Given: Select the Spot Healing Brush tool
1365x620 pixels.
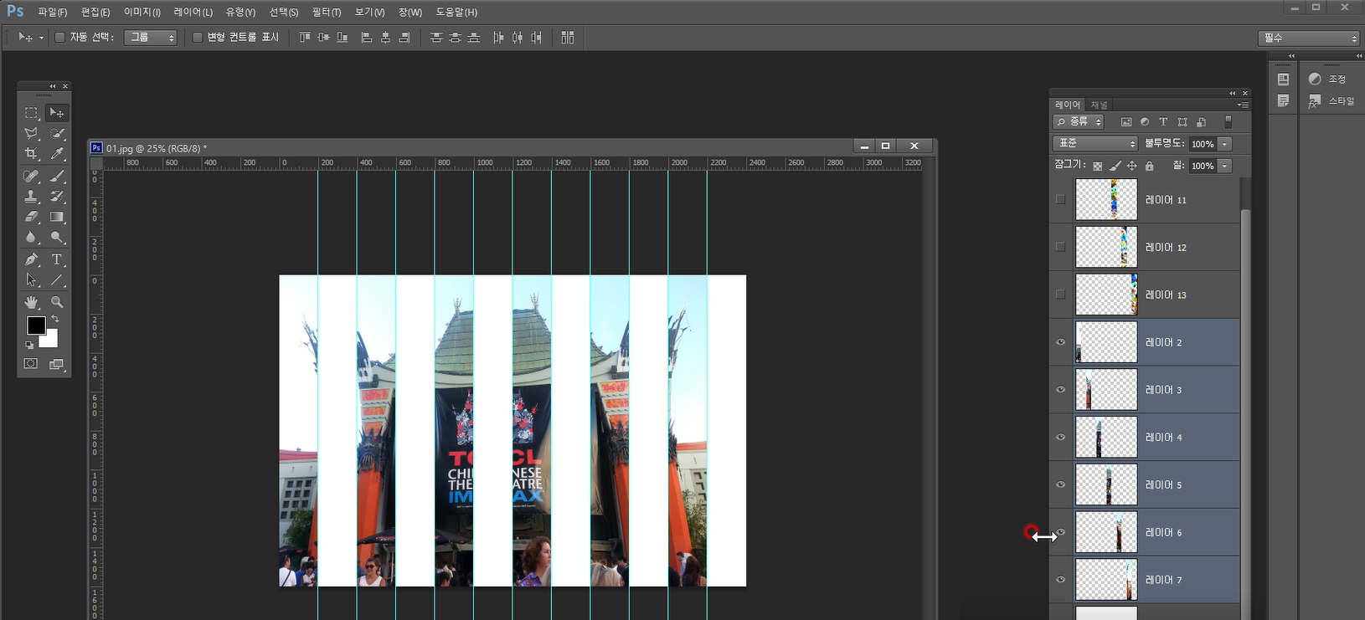Looking at the screenshot, I should point(31,176).
